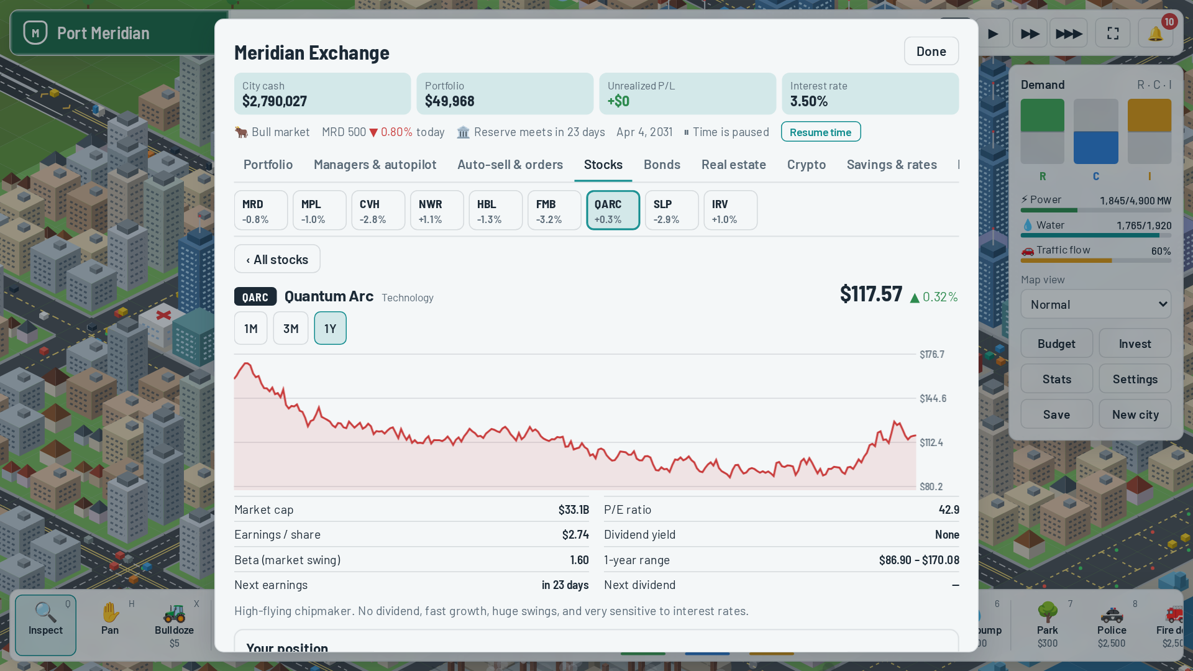Image resolution: width=1193 pixels, height=671 pixels.
Task: Select the Bulldoze tool
Action: (175, 625)
